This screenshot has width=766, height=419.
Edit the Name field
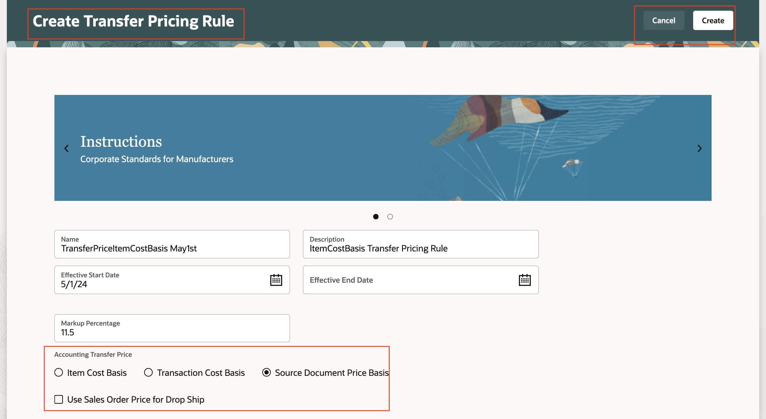pos(172,248)
